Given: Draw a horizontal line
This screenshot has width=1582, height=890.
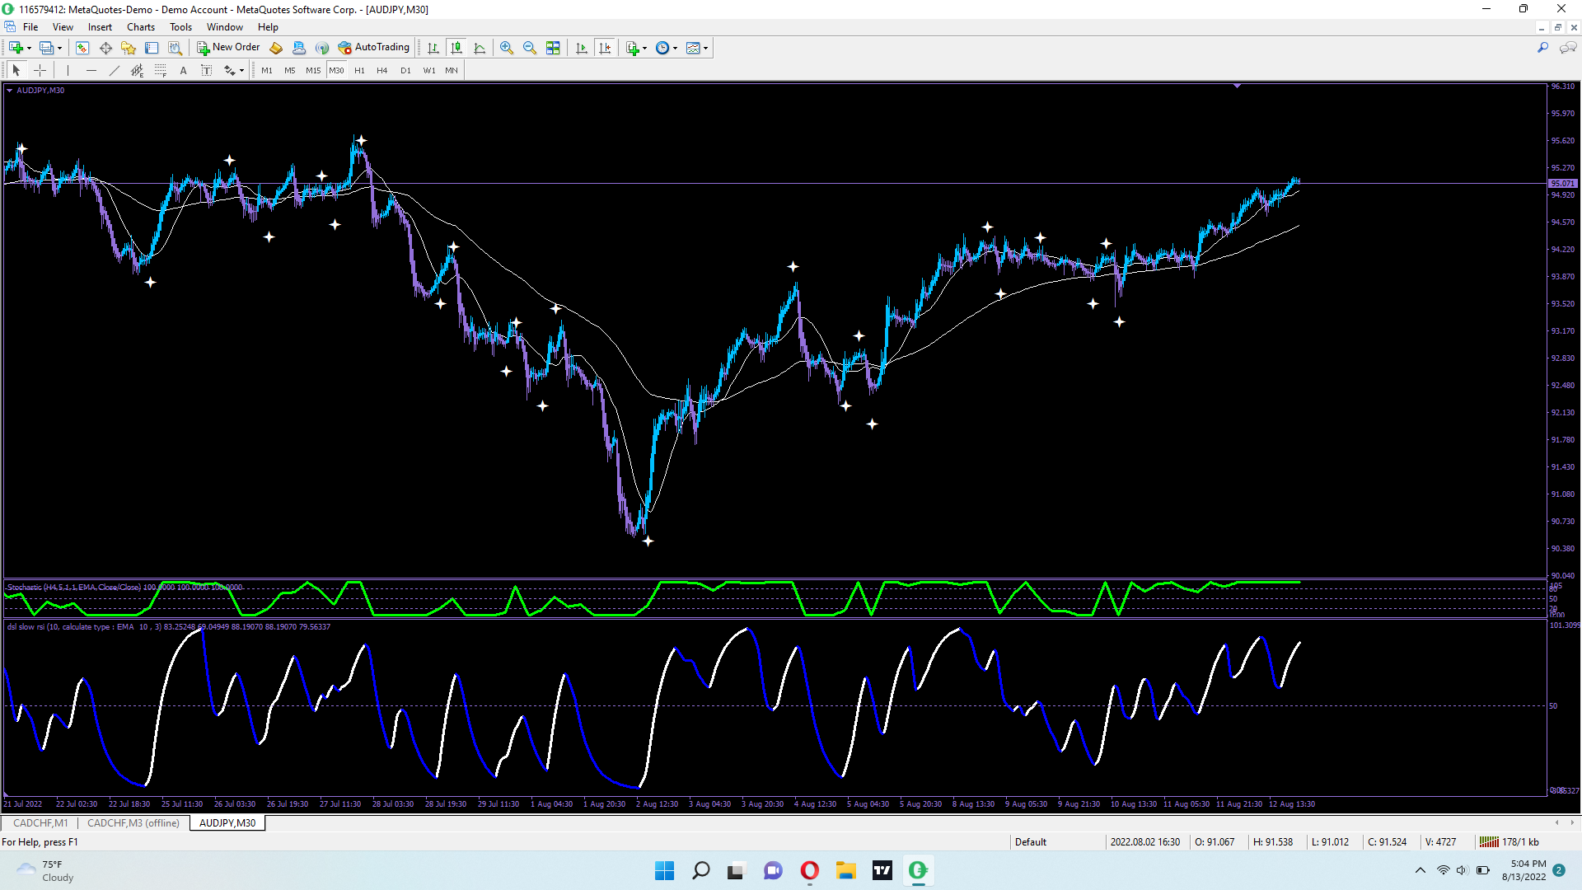Looking at the screenshot, I should pos(91,71).
